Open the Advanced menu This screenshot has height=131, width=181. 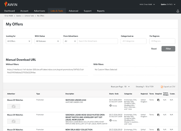74,11
